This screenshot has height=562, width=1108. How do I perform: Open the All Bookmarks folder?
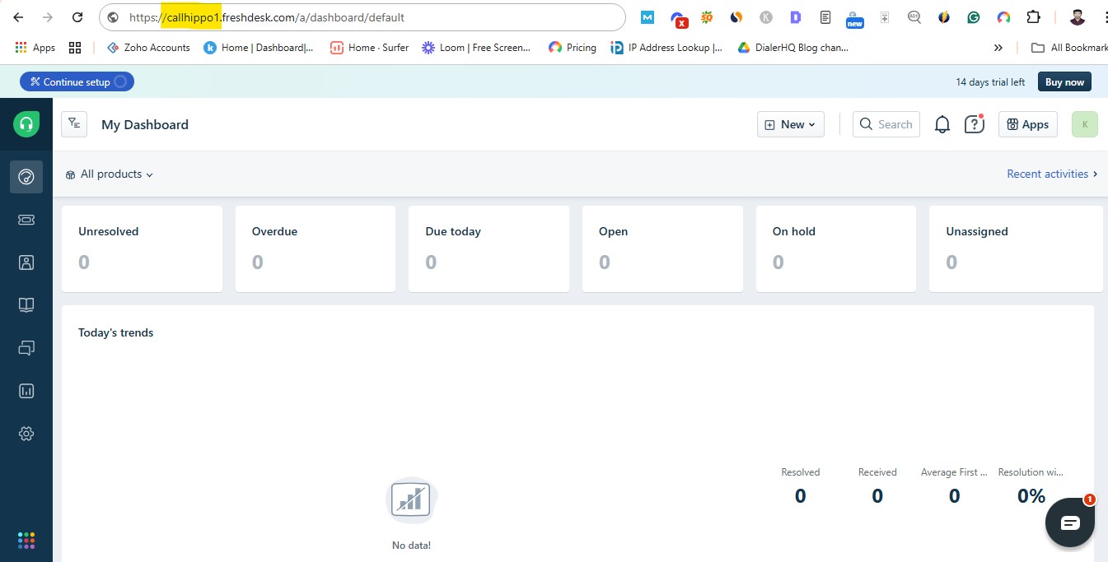click(x=1069, y=48)
